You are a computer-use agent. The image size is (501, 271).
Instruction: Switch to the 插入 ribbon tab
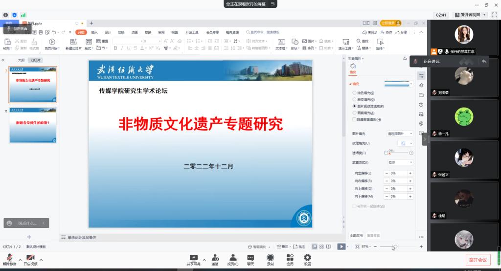click(x=94, y=32)
